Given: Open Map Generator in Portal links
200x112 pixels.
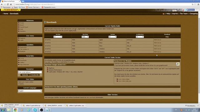Looking at the screenshot, I should coord(24,64).
